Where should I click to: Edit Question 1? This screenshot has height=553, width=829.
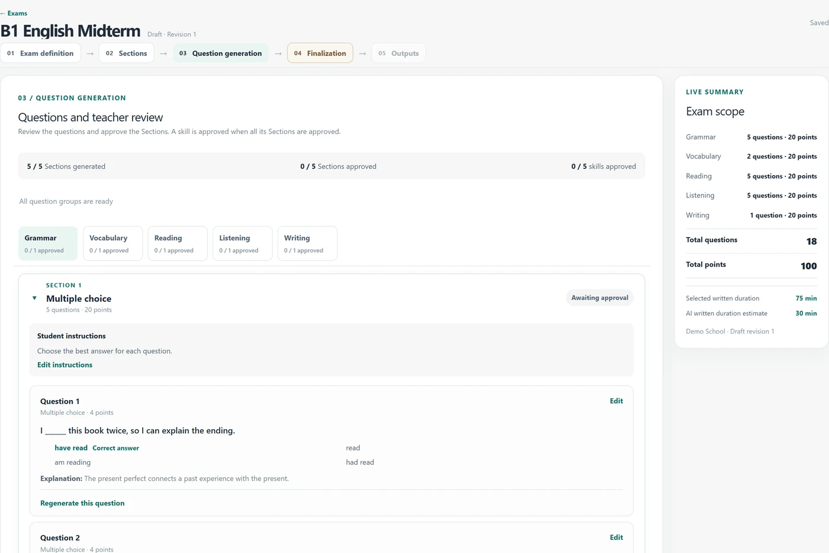point(616,401)
